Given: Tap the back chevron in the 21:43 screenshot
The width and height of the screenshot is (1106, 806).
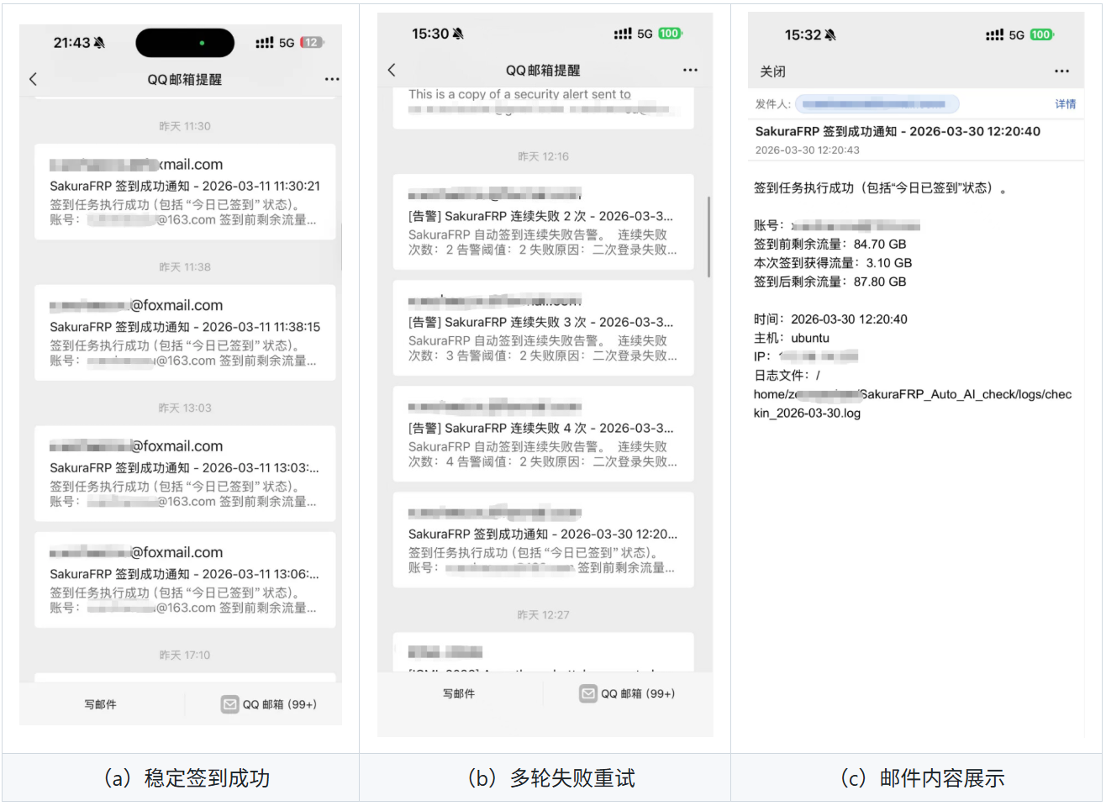Looking at the screenshot, I should tap(34, 79).
